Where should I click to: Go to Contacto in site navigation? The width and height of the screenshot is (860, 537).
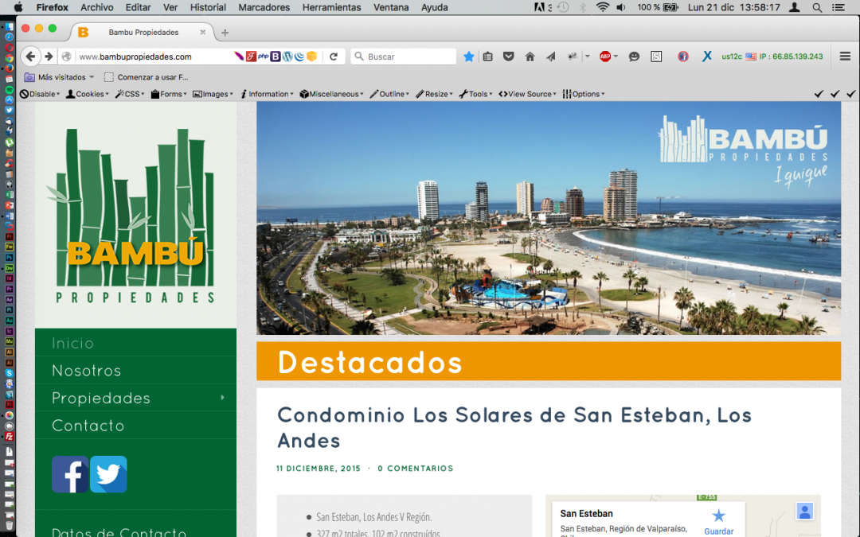click(135, 425)
